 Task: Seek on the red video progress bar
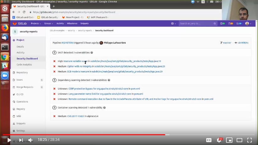tap(84, 135)
